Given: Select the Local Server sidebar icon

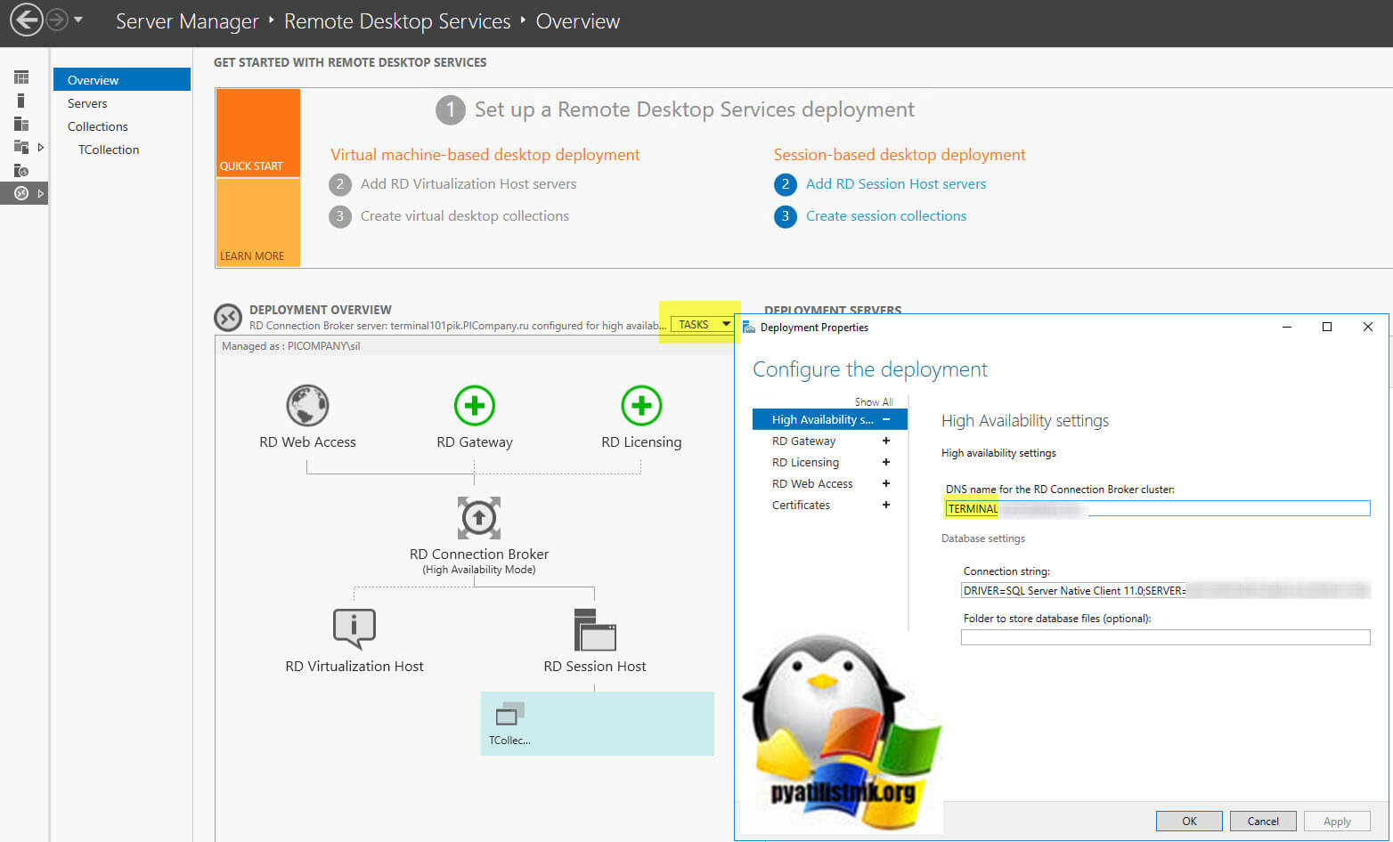Looking at the screenshot, I should pyautogui.click(x=21, y=100).
